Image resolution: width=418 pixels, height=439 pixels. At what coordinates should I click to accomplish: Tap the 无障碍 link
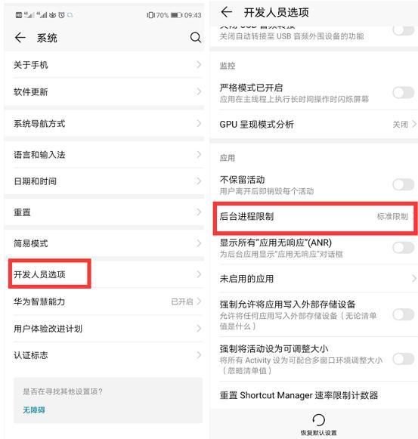tap(34, 410)
